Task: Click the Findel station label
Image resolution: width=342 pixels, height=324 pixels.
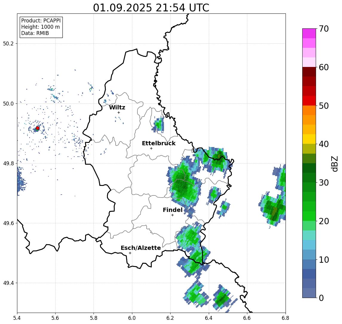Action: point(173,210)
